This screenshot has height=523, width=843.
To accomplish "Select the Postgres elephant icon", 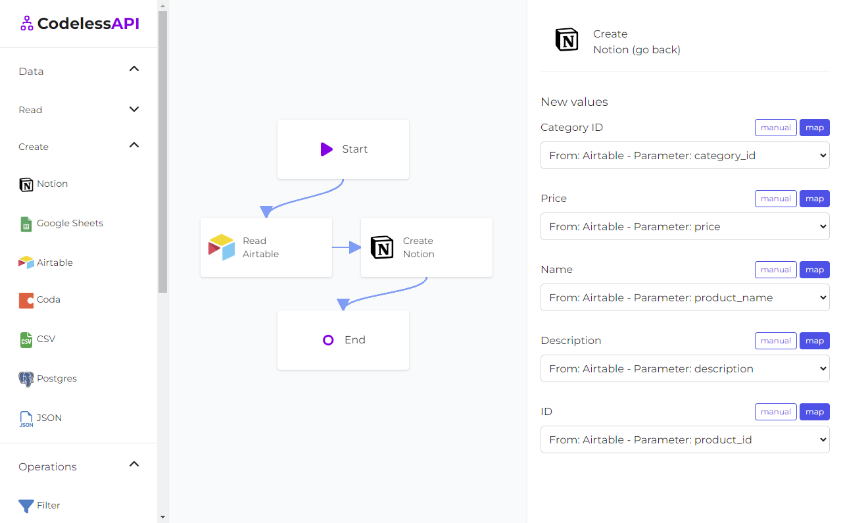I will (26, 379).
